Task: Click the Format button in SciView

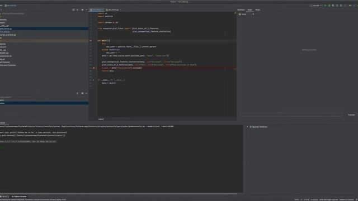Action: (x=351, y=115)
